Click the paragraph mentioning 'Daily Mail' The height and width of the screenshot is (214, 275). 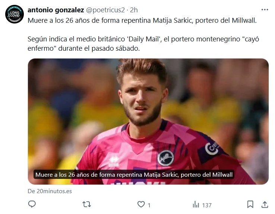click(142, 44)
